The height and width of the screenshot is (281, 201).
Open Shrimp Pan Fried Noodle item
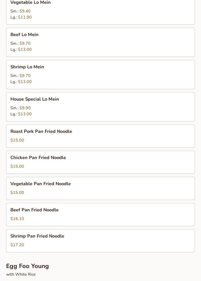[x=100, y=241]
